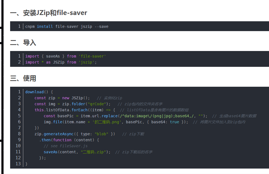Click the import saveAs from 'file-saver' line
Screen dimensions: 269x174
[65, 56]
